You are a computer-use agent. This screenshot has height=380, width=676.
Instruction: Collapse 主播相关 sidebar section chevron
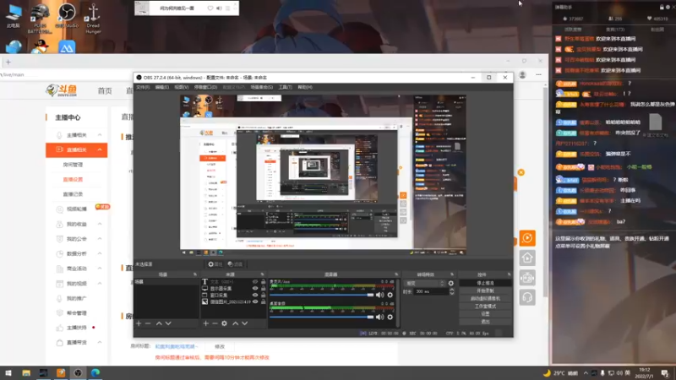[x=100, y=135]
